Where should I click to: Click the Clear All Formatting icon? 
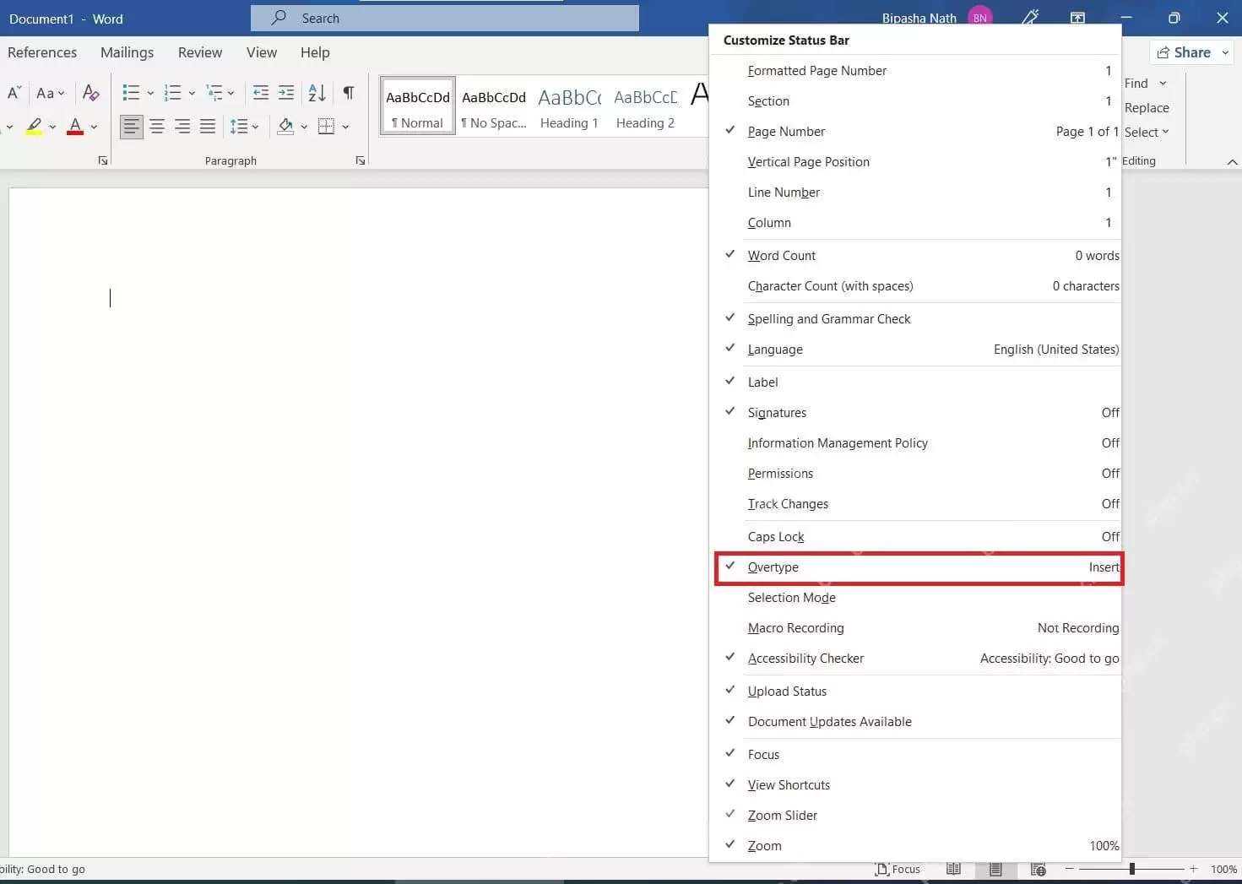pyautogui.click(x=90, y=93)
